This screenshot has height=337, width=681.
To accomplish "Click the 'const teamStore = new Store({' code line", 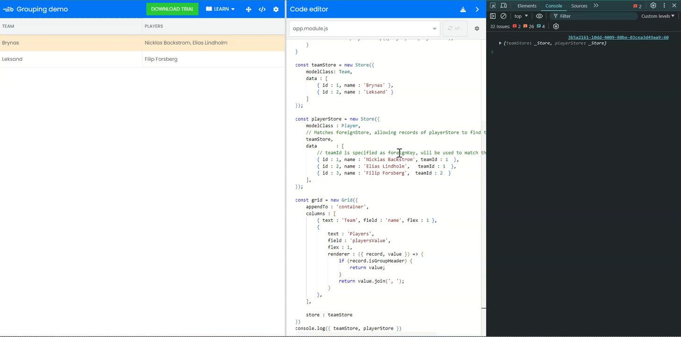I will coord(335,65).
